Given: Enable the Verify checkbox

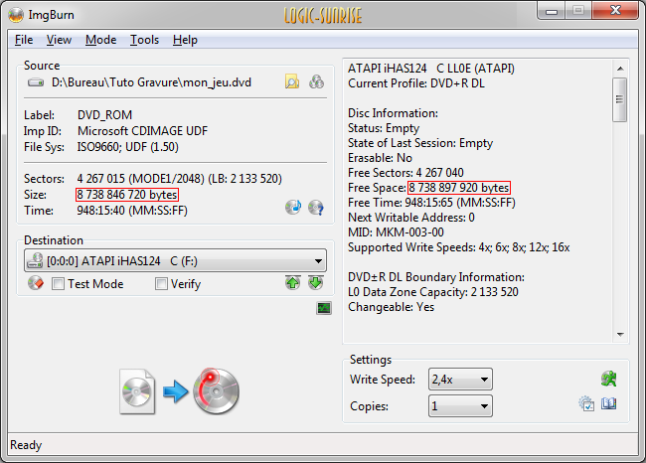Looking at the screenshot, I should [161, 284].
